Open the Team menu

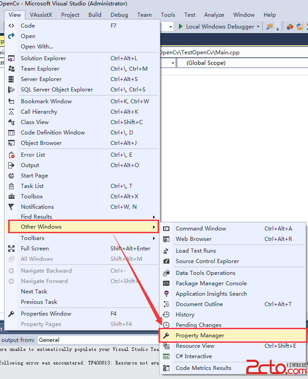[x=144, y=15]
